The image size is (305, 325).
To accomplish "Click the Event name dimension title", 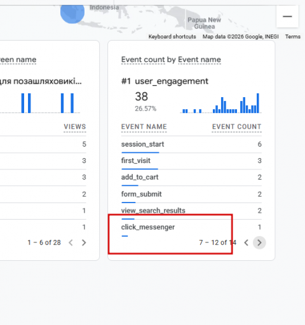I will pyautogui.click(x=200, y=60).
